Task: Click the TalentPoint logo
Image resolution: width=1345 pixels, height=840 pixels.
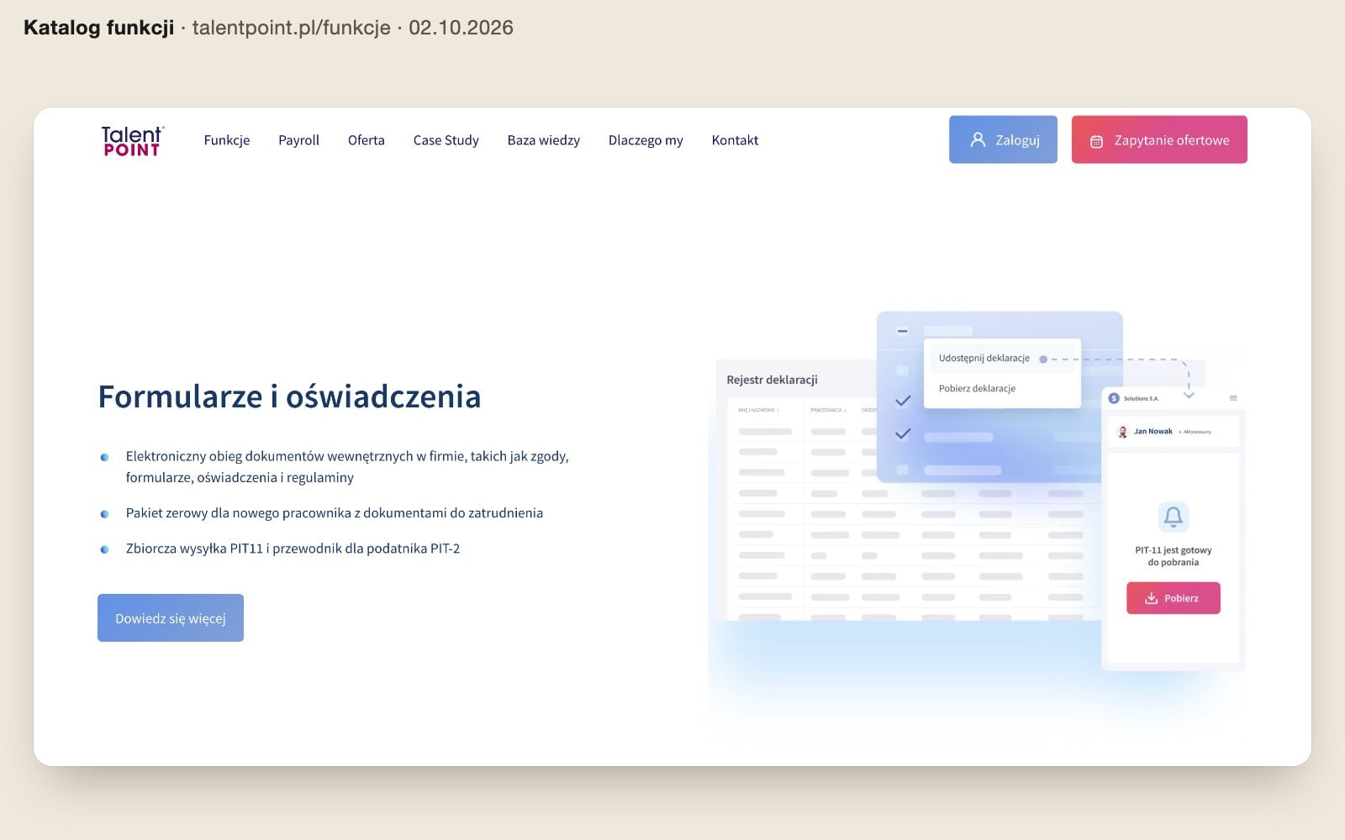Action: click(x=132, y=140)
